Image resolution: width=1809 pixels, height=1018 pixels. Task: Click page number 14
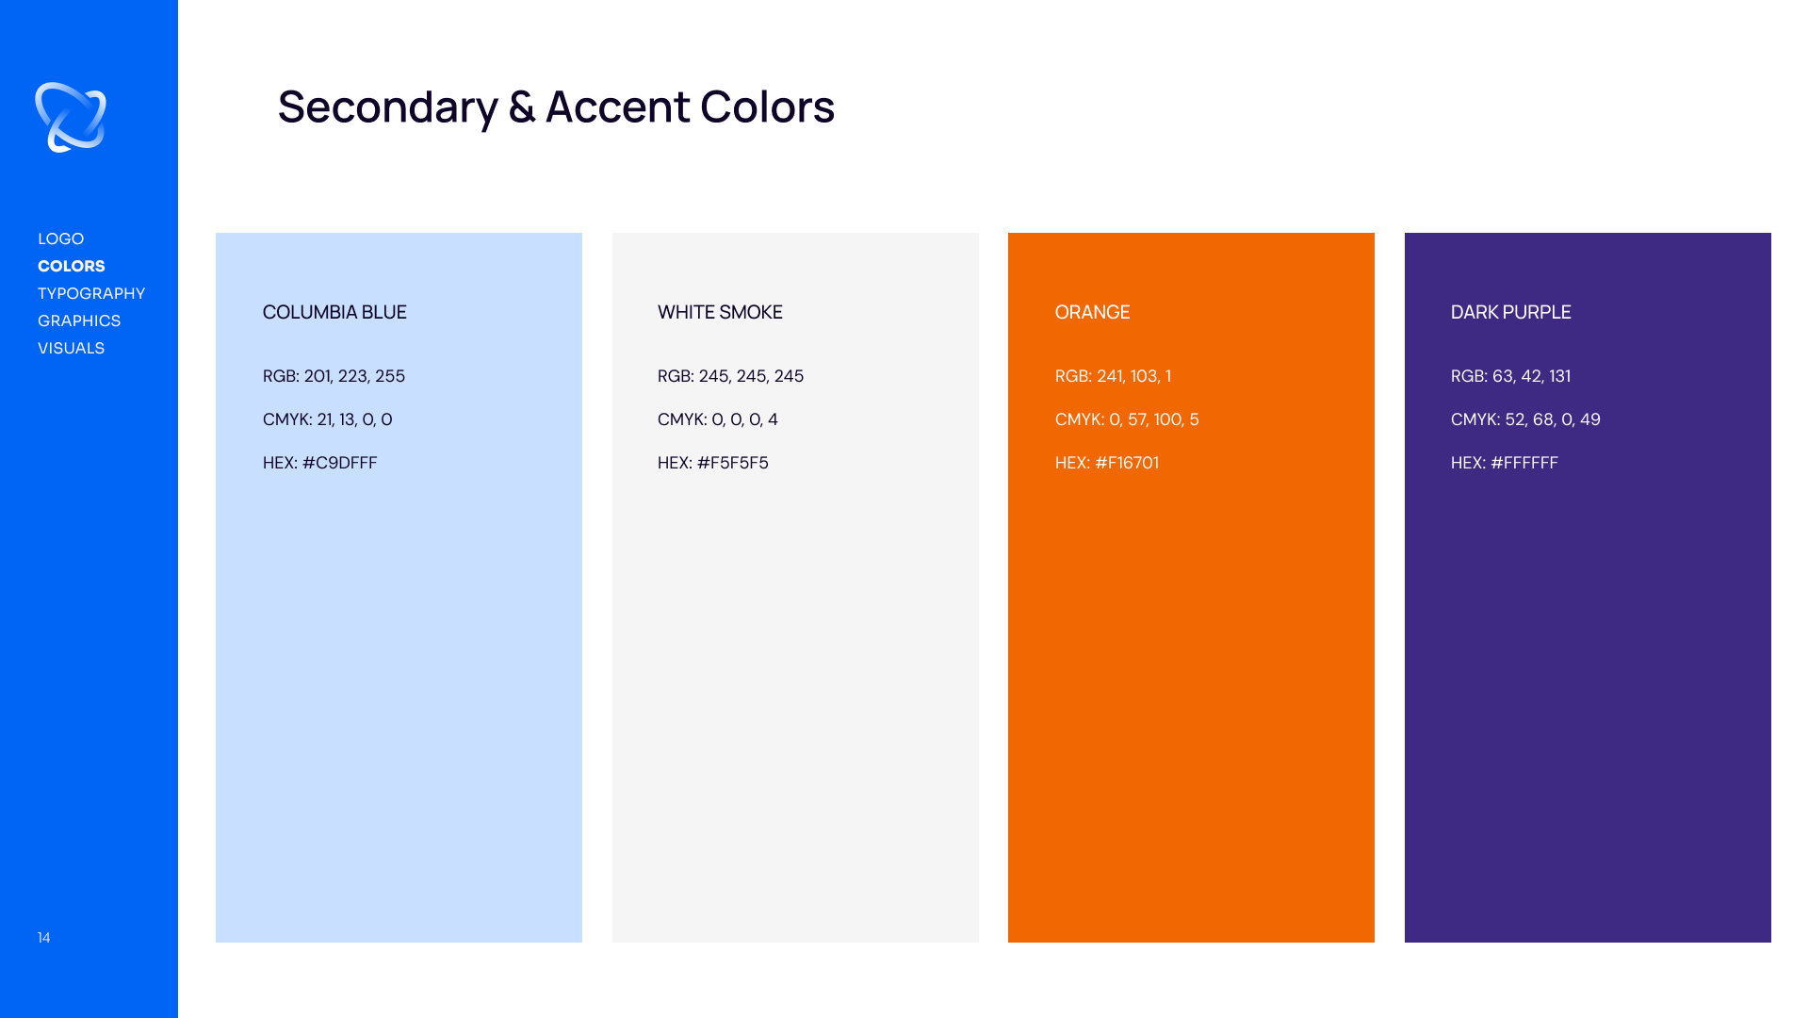coord(44,937)
